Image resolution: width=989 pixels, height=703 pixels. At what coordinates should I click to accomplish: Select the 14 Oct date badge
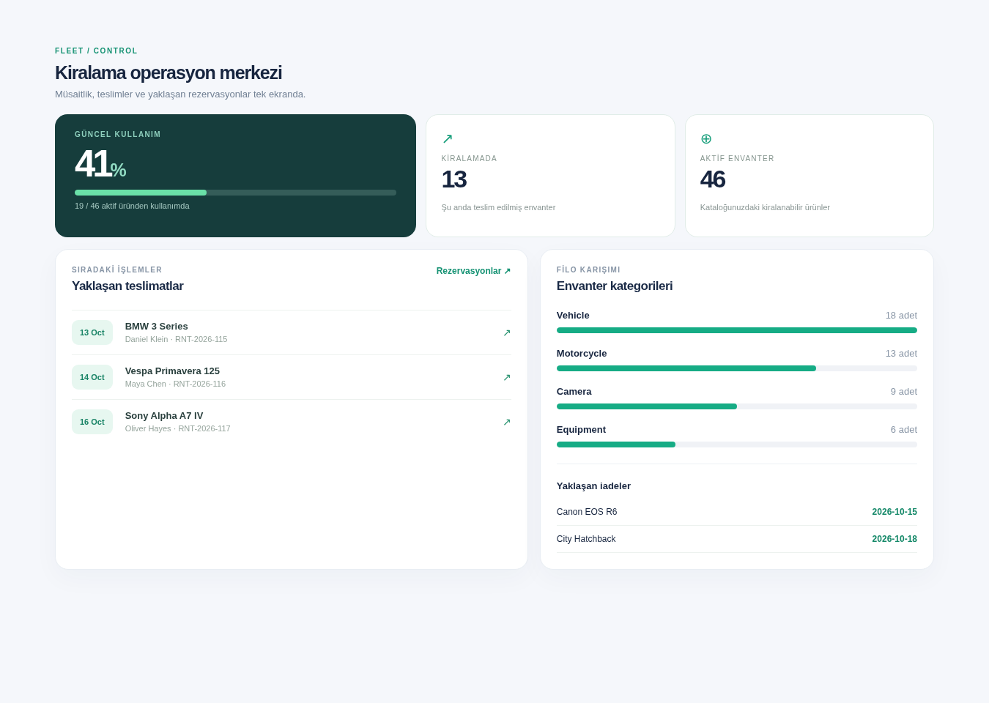coord(92,377)
